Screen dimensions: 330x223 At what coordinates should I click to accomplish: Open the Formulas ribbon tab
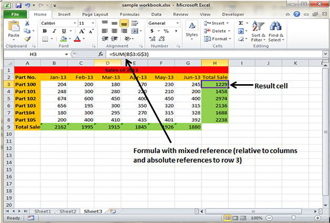(x=130, y=14)
